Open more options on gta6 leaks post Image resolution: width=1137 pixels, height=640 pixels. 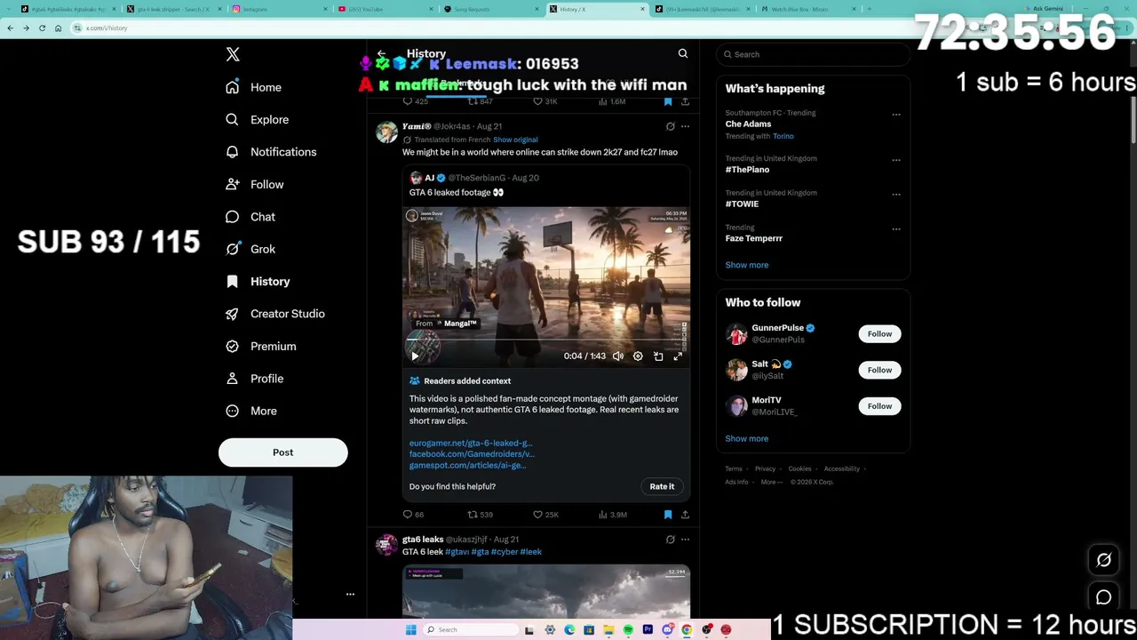tap(685, 539)
